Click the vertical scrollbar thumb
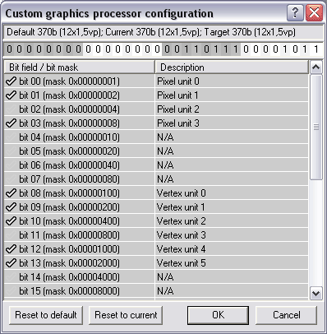 coord(316,128)
